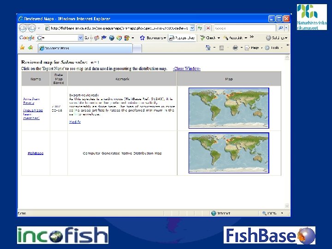Open a new blank tab
The height and width of the screenshot is (249, 332).
137,48
